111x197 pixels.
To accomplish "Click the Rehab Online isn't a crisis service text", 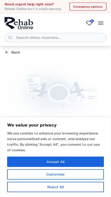I will pos(33,9).
